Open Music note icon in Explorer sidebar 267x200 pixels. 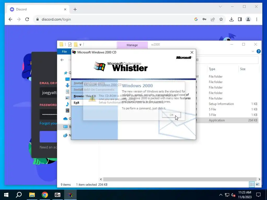[68, 104]
